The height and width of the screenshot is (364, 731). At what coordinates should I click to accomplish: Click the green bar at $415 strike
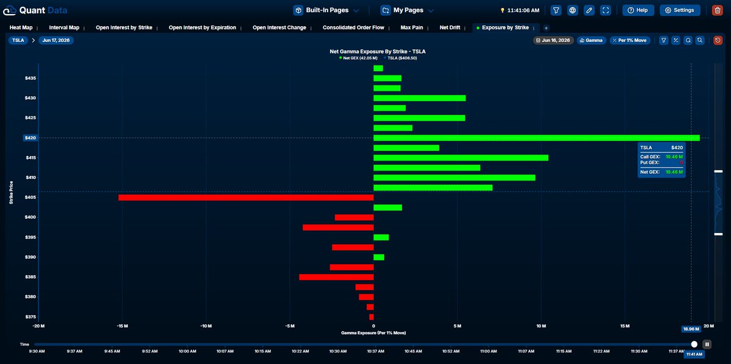(x=461, y=158)
